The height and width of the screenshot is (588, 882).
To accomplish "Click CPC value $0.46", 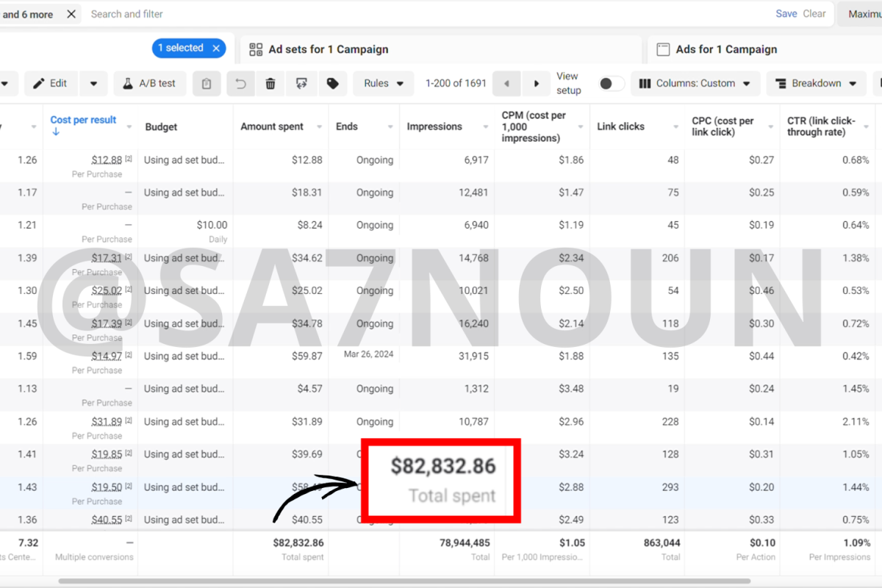I will (761, 291).
